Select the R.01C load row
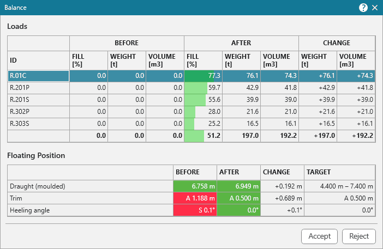 pos(191,76)
